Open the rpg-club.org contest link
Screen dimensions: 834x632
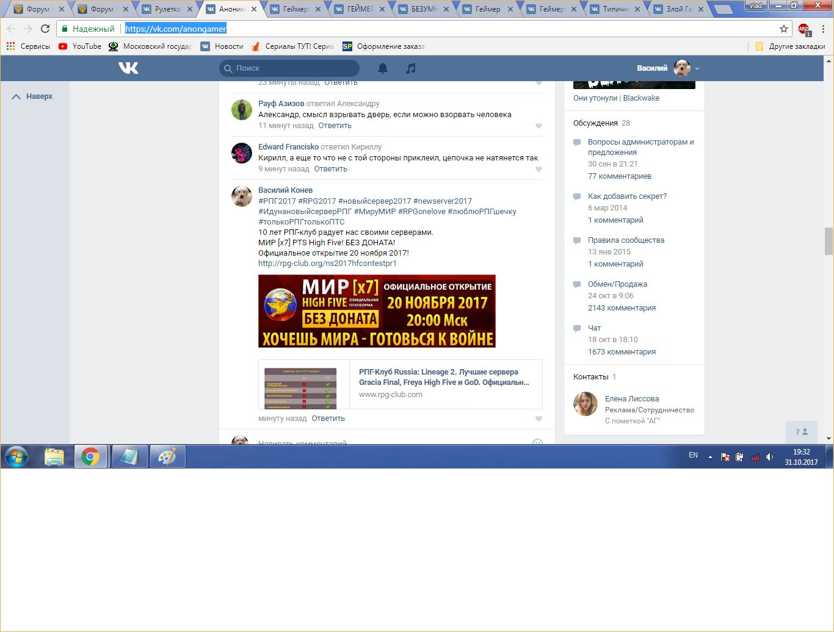327,264
